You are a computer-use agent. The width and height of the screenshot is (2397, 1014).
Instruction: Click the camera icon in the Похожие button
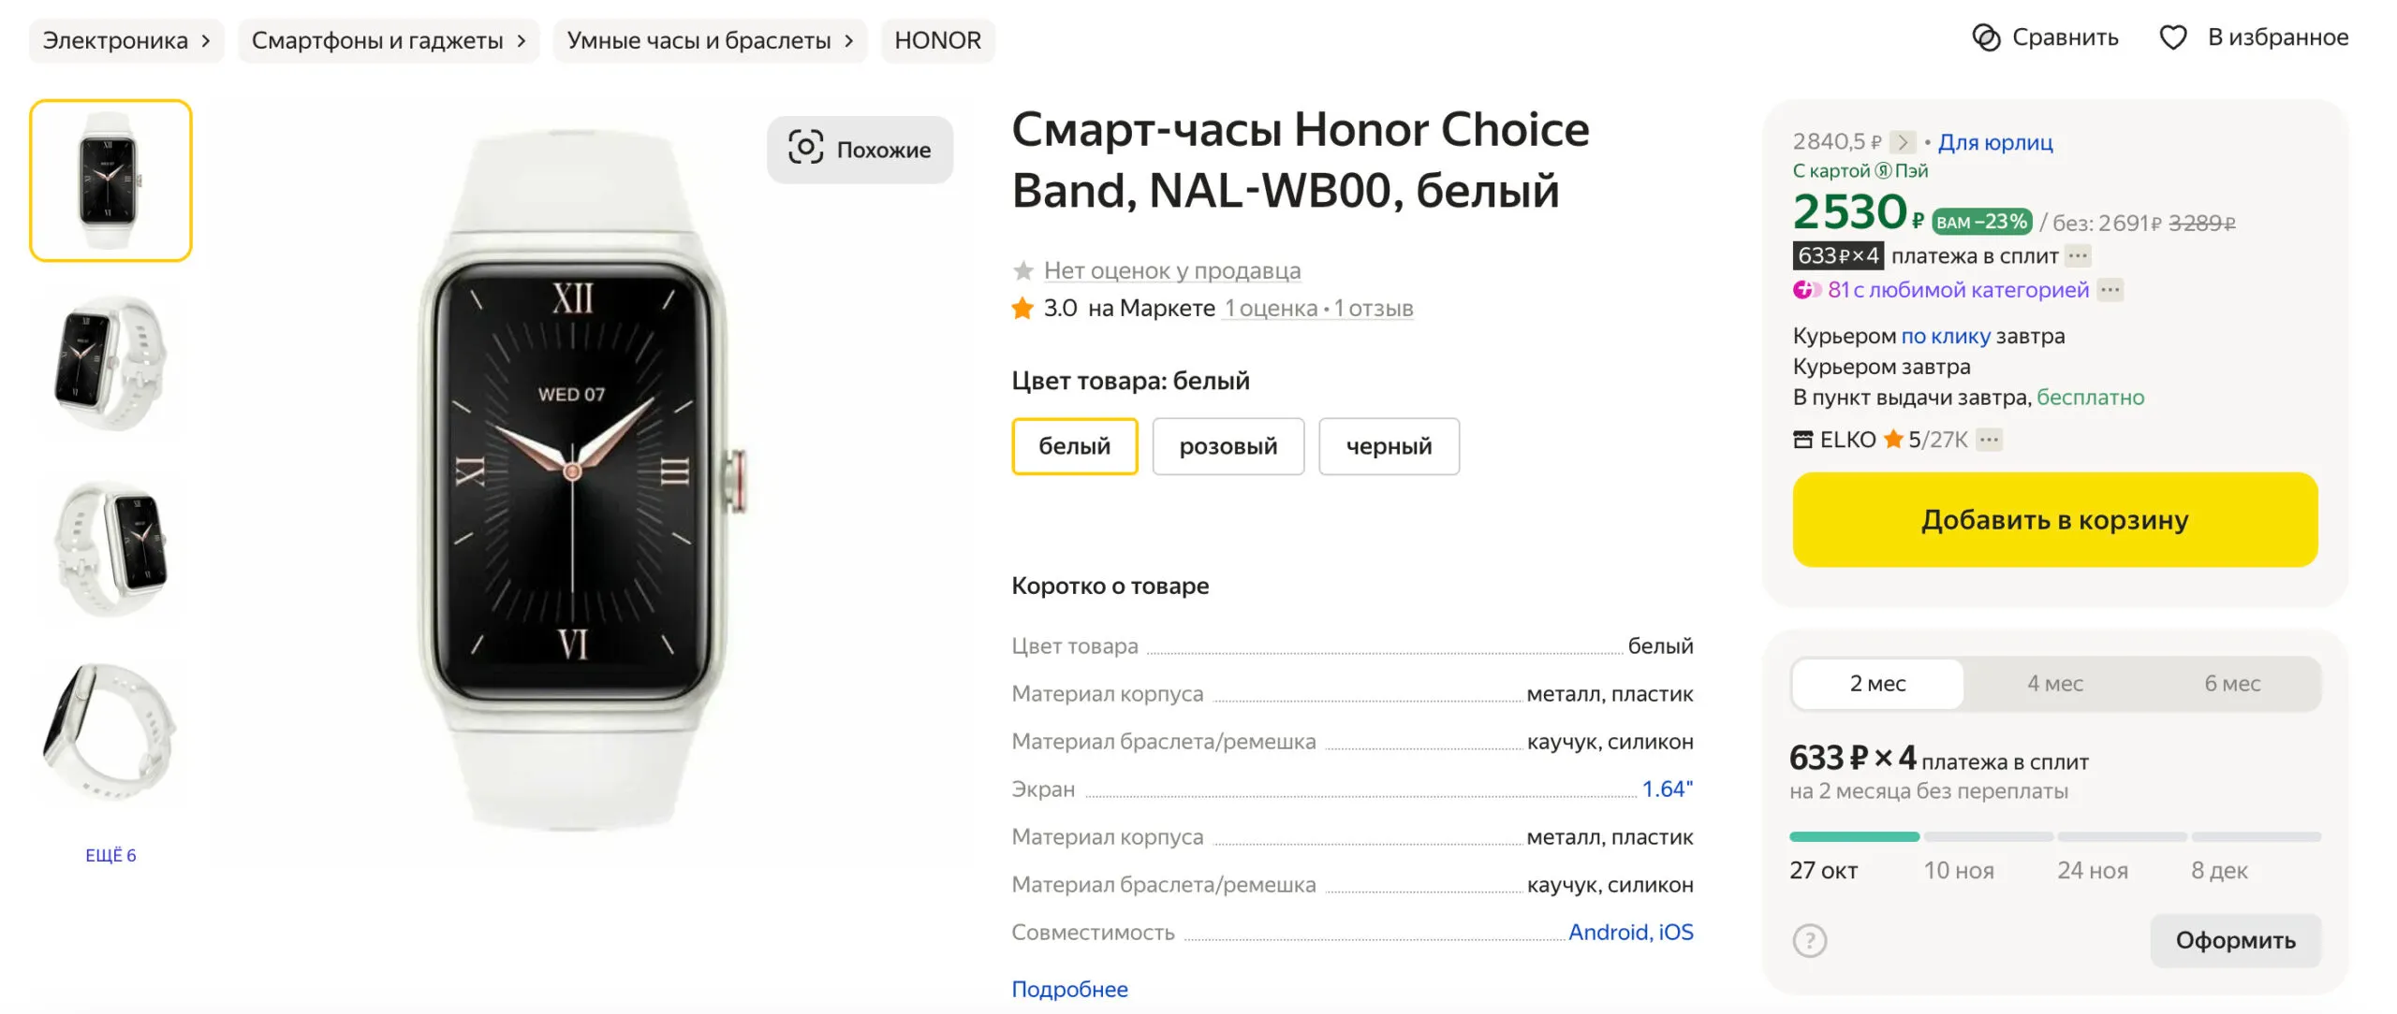coord(805,148)
